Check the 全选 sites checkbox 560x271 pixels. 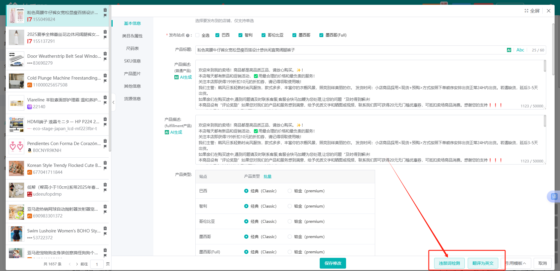197,35
